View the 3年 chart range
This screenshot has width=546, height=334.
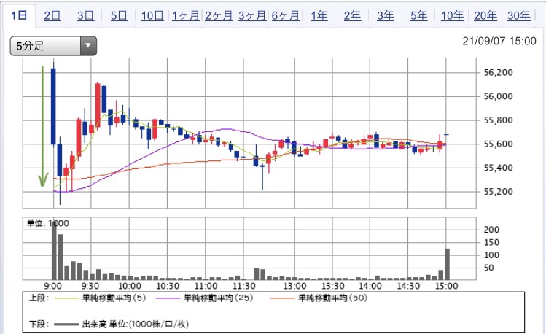click(x=386, y=15)
